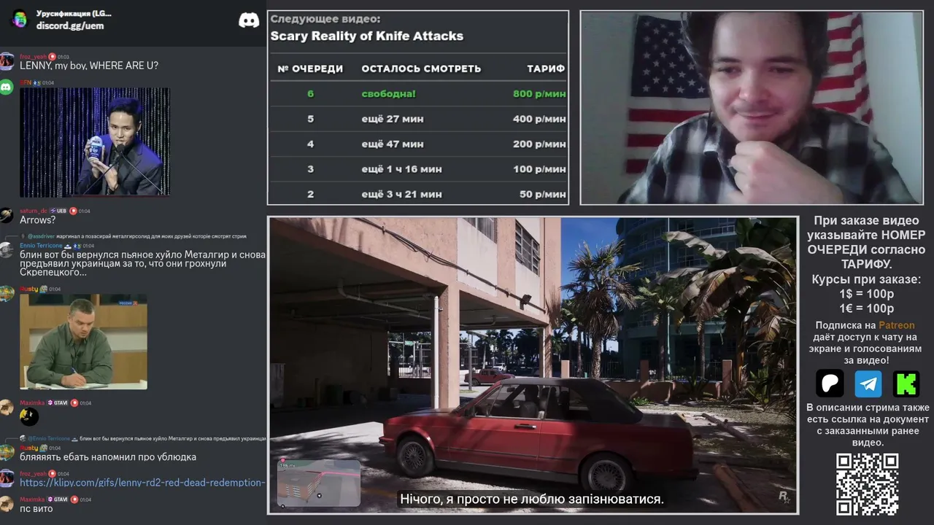934x525 pixels.
Task: Click the red badge next to saturn_dc's name
Action: (x=73, y=211)
